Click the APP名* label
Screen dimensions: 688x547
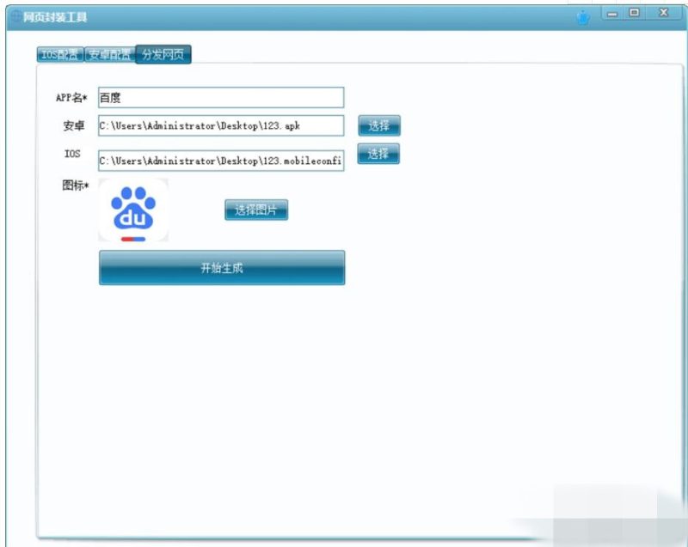[71, 98]
